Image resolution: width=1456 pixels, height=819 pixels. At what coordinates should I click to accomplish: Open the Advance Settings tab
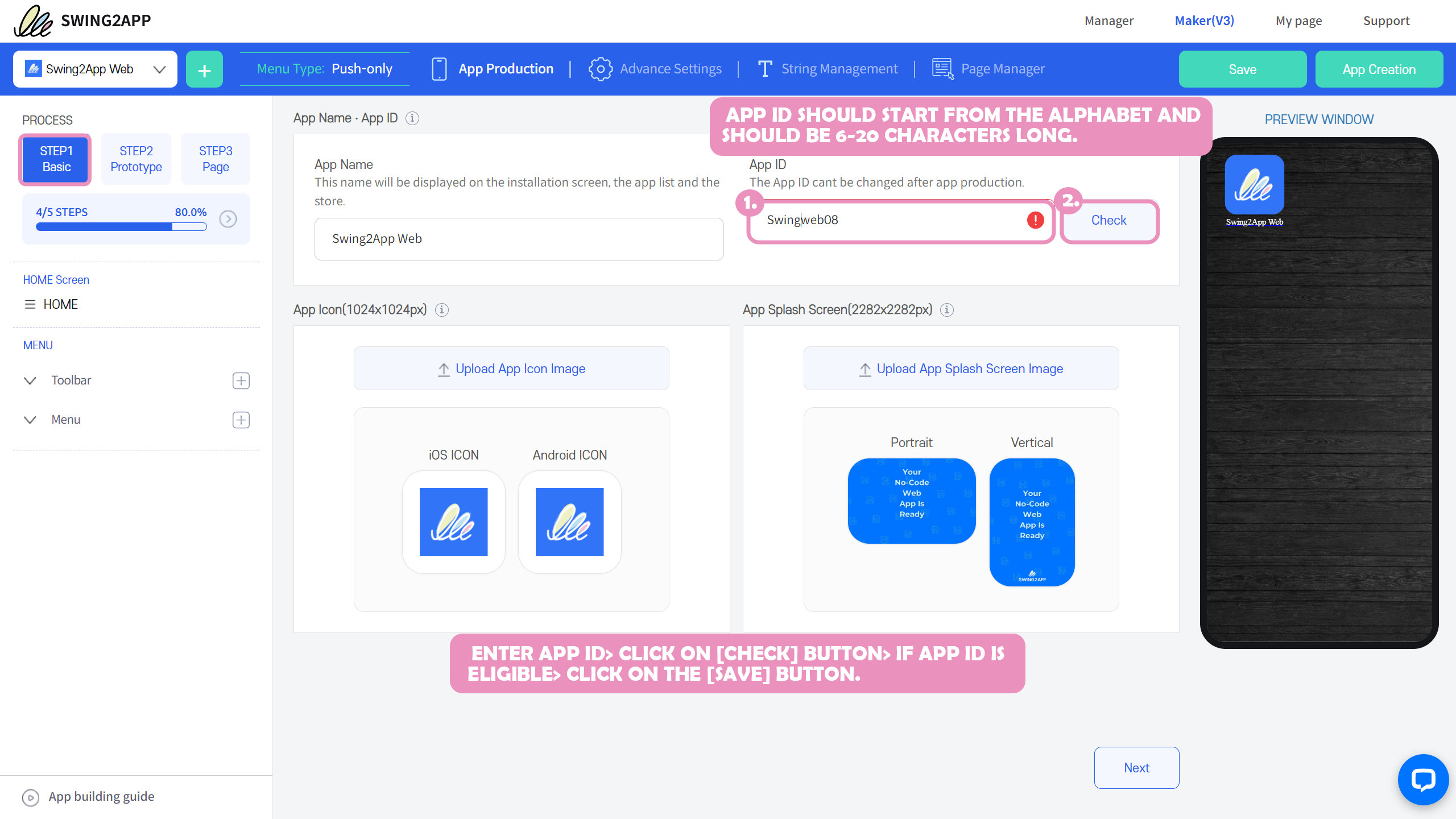[655, 69]
